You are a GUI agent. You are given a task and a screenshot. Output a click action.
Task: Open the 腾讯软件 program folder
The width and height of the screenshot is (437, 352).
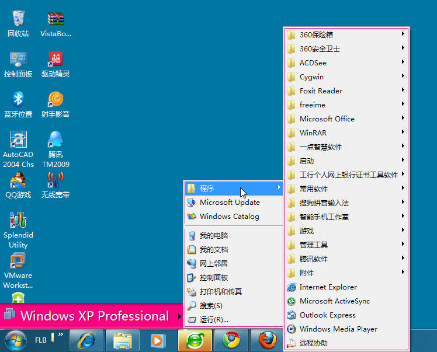346,259
